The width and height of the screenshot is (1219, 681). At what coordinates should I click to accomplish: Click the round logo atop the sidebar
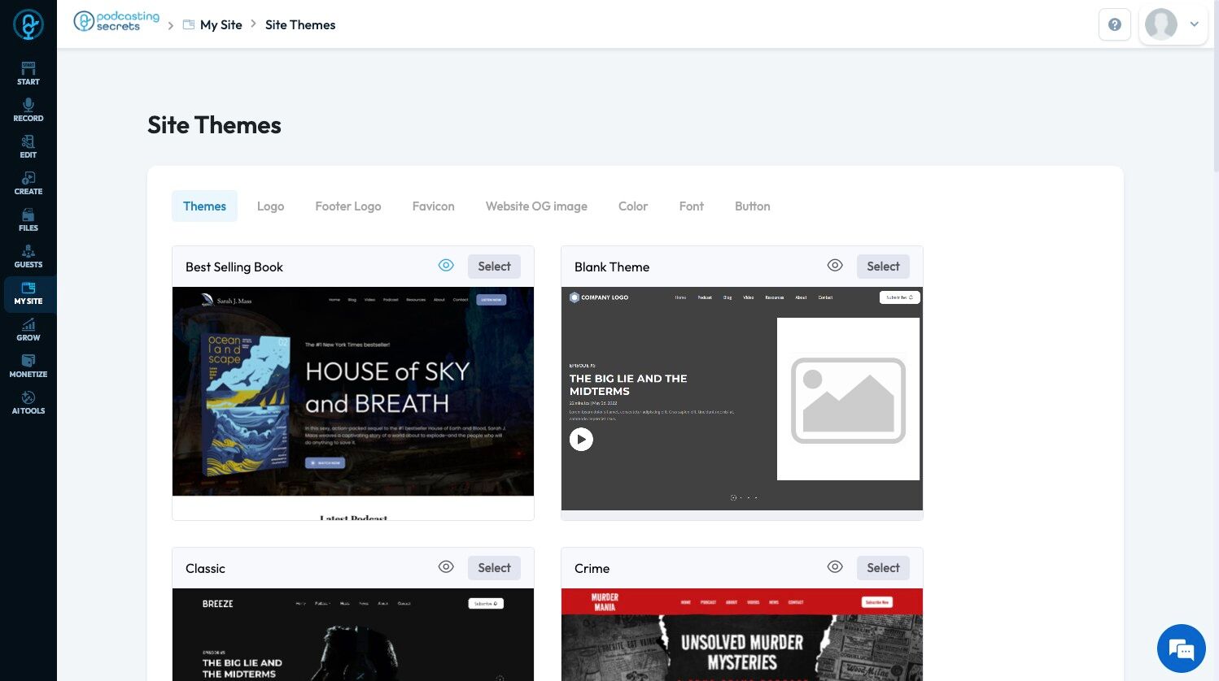coord(28,24)
